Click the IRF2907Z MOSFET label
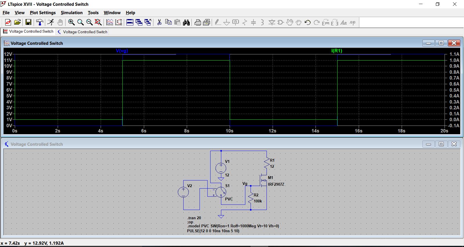 click(x=276, y=184)
